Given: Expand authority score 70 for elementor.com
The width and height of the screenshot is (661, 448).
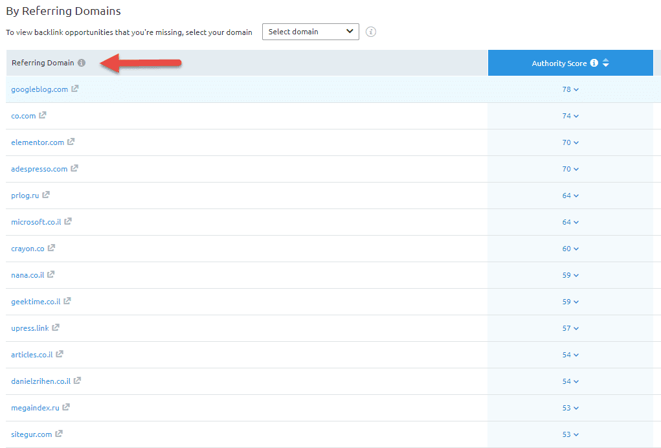Looking at the screenshot, I should pyautogui.click(x=570, y=142).
